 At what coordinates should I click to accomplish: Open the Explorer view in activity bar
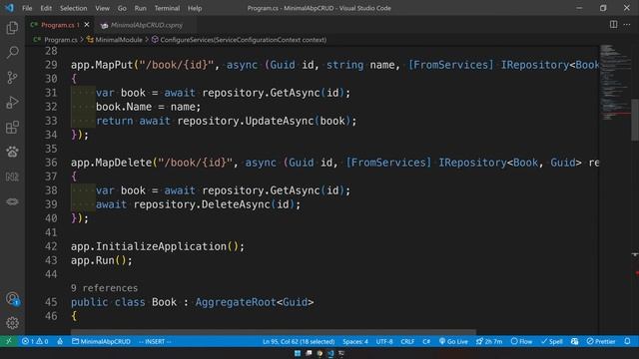[x=12, y=28]
